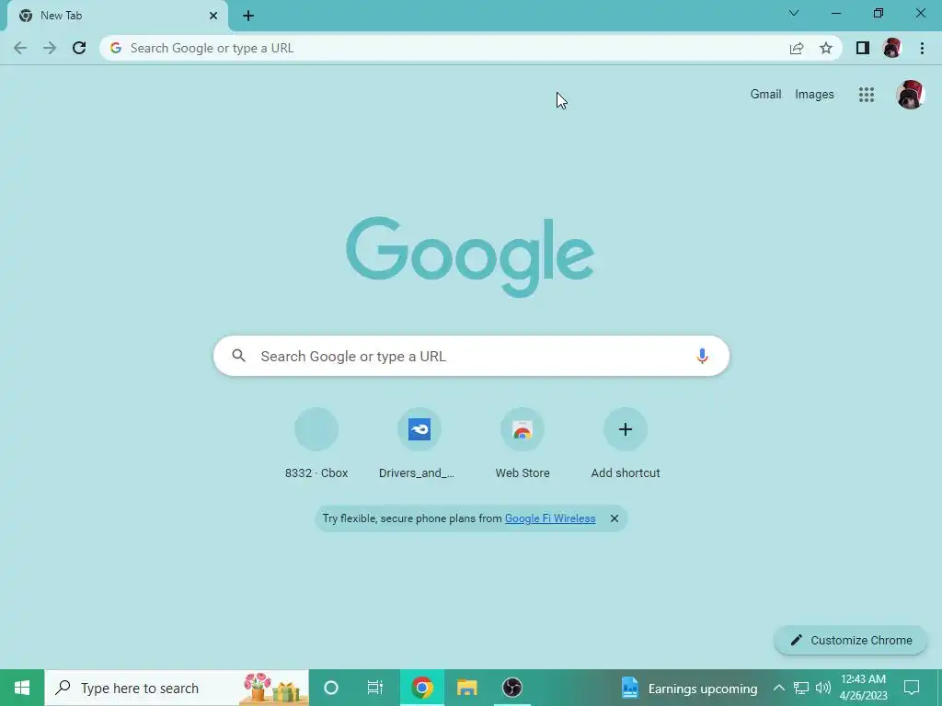The image size is (942, 706).
Task: Show hidden system tray icons
Action: (x=778, y=688)
